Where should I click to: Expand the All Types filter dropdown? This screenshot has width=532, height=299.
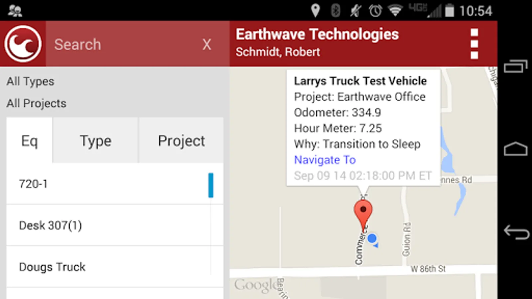tap(31, 81)
